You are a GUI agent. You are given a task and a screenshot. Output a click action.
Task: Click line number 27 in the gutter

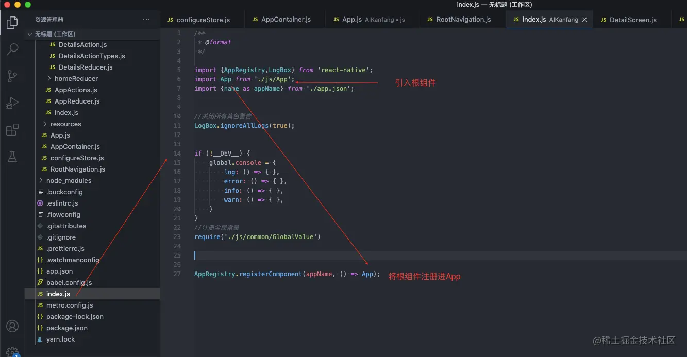[177, 274]
